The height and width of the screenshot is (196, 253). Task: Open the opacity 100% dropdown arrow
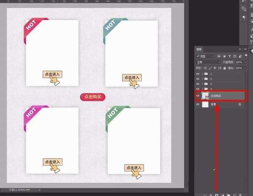(245, 62)
